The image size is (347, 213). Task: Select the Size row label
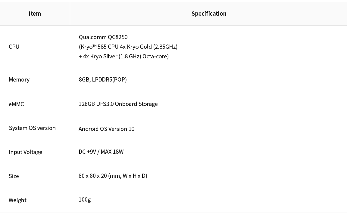pos(14,176)
